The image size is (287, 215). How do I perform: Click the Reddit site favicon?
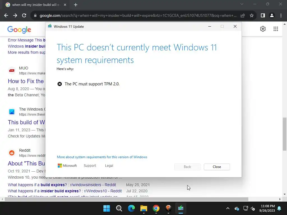tap(12, 153)
